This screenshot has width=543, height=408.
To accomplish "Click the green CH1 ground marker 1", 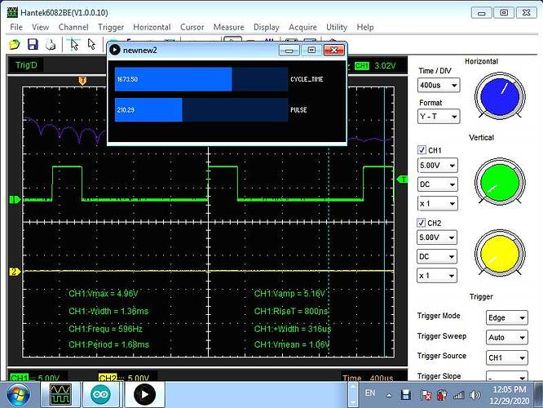I will tap(15, 200).
